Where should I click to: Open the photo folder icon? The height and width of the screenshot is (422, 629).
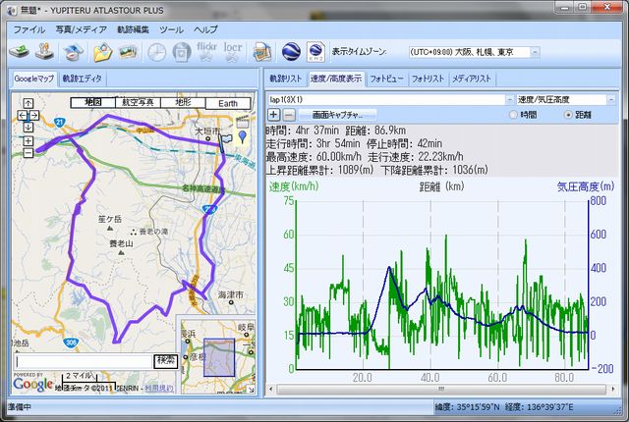coord(103,52)
